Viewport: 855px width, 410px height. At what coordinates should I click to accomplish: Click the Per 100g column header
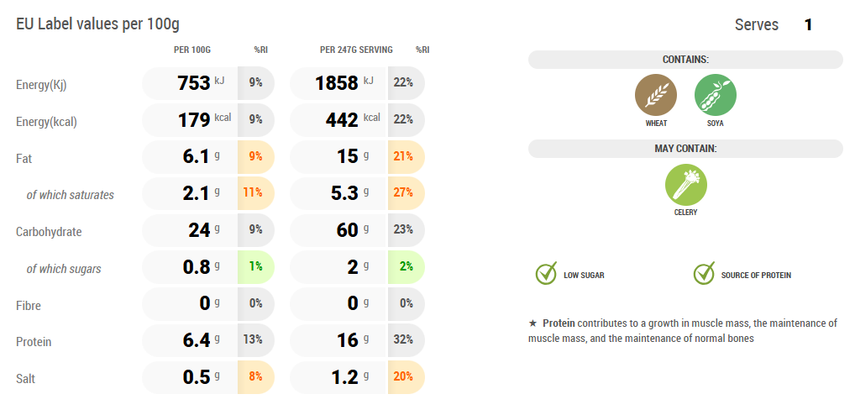coord(193,50)
